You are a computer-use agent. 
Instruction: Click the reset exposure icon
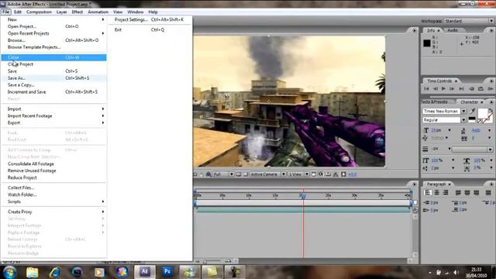[343, 174]
